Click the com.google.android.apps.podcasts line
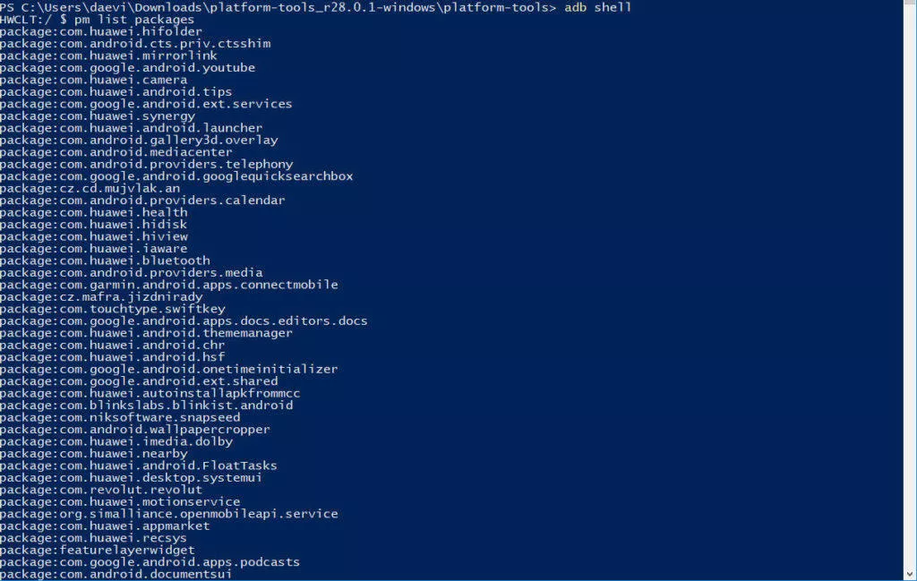The width and height of the screenshot is (917, 581). [x=150, y=562]
